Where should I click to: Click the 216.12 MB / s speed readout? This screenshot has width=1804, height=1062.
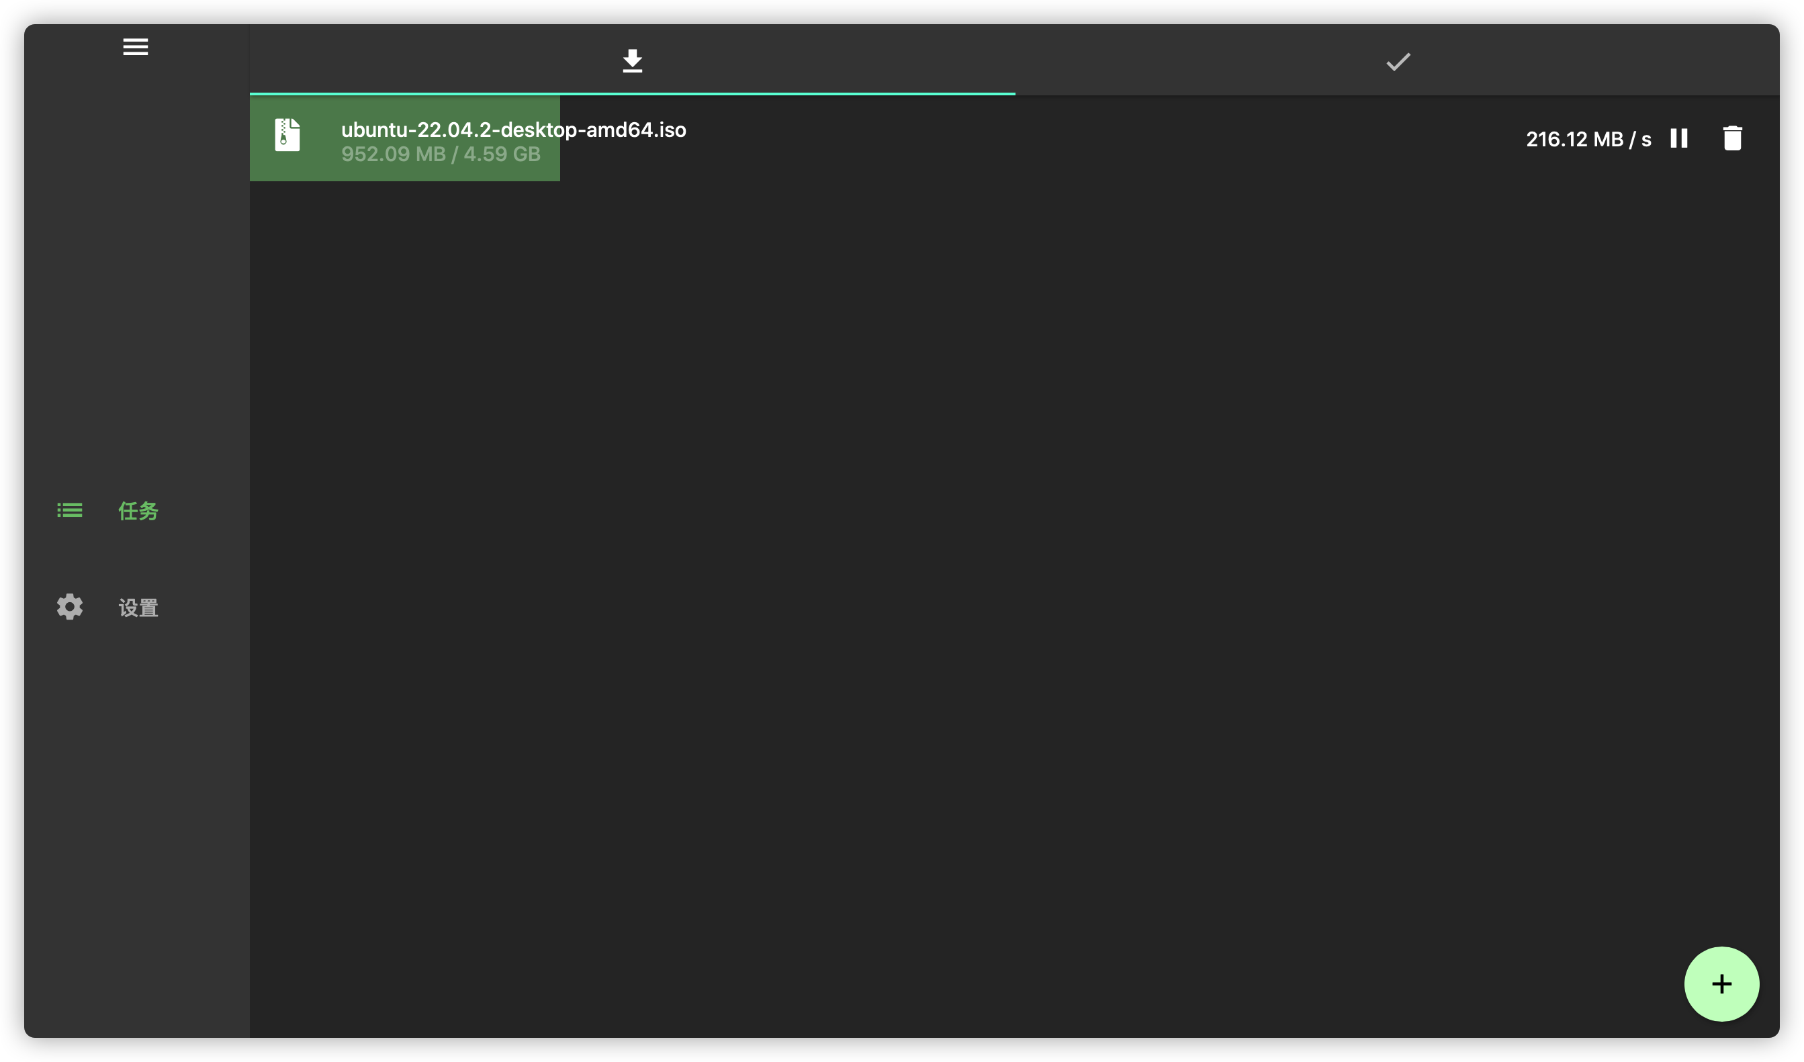tap(1588, 139)
